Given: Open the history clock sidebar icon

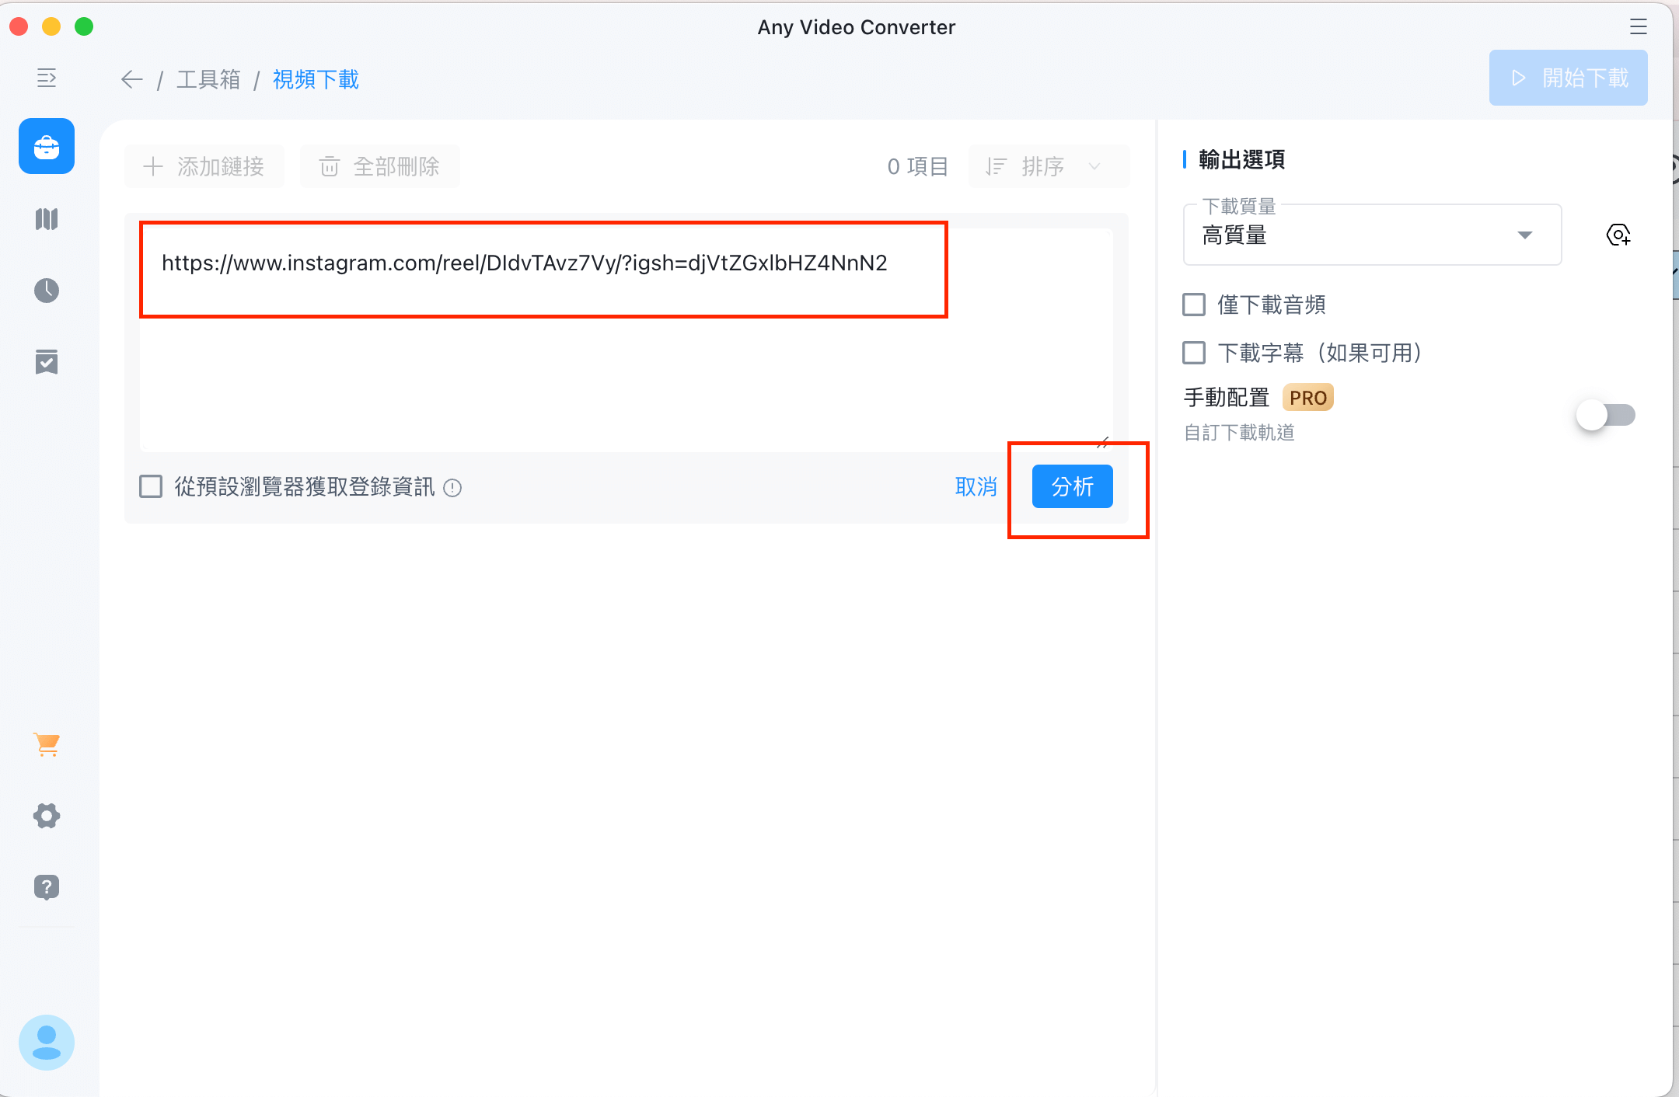Looking at the screenshot, I should tap(47, 291).
